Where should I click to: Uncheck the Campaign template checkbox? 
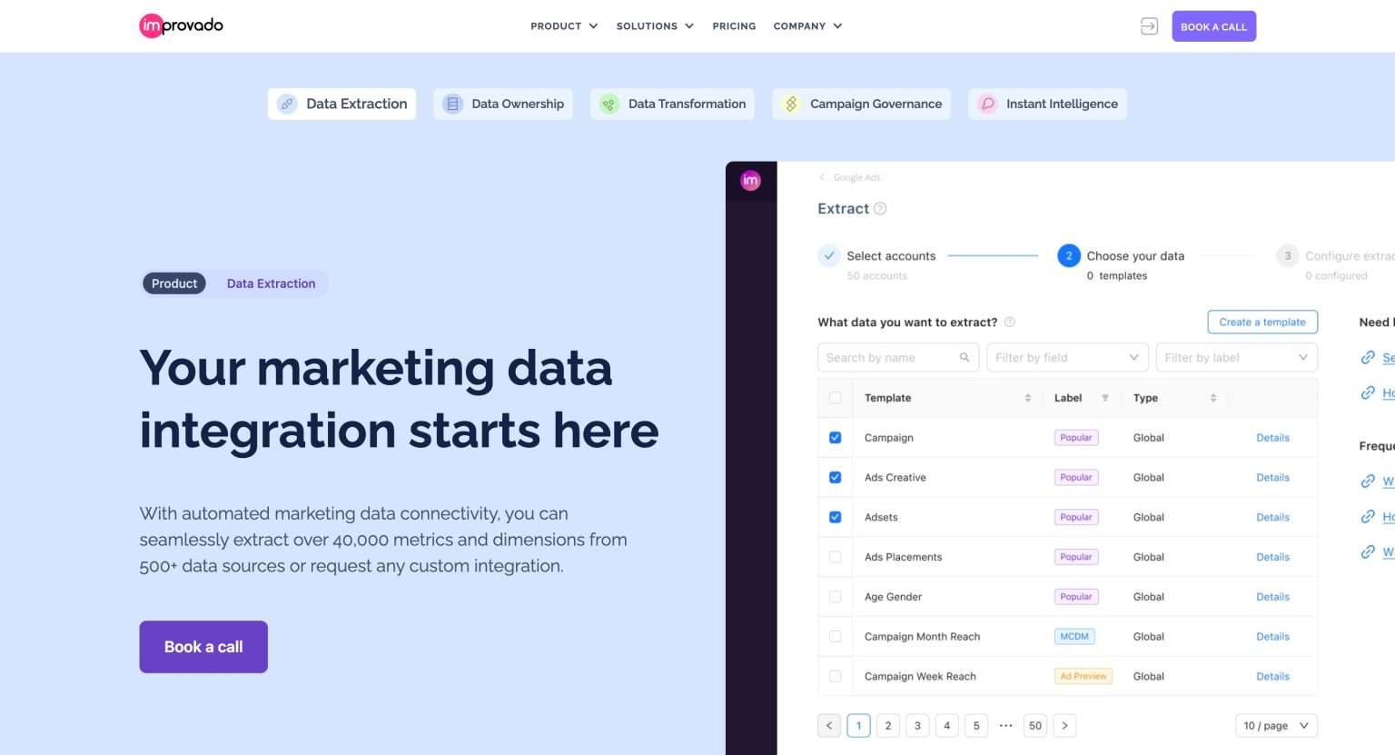coord(835,437)
